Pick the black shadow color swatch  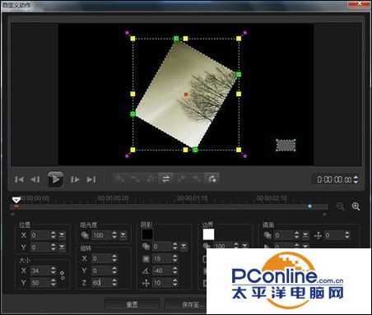[147, 234]
